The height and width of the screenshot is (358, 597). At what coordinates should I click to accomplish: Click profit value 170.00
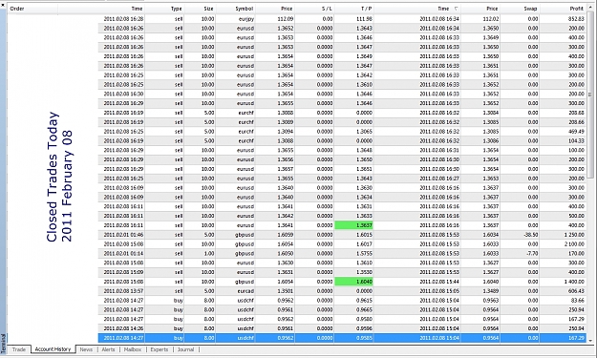point(576,253)
